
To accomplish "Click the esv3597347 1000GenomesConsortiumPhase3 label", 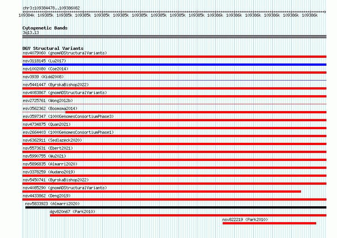I will point(68,116).
